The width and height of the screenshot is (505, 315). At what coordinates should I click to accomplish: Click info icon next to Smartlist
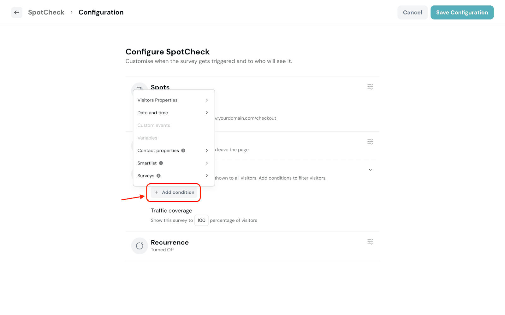tap(161, 163)
